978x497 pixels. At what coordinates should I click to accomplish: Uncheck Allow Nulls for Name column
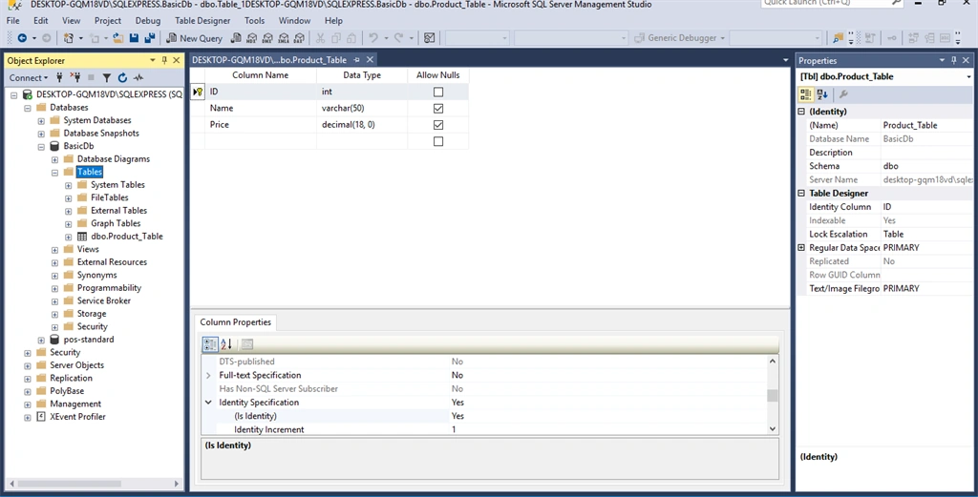(438, 109)
